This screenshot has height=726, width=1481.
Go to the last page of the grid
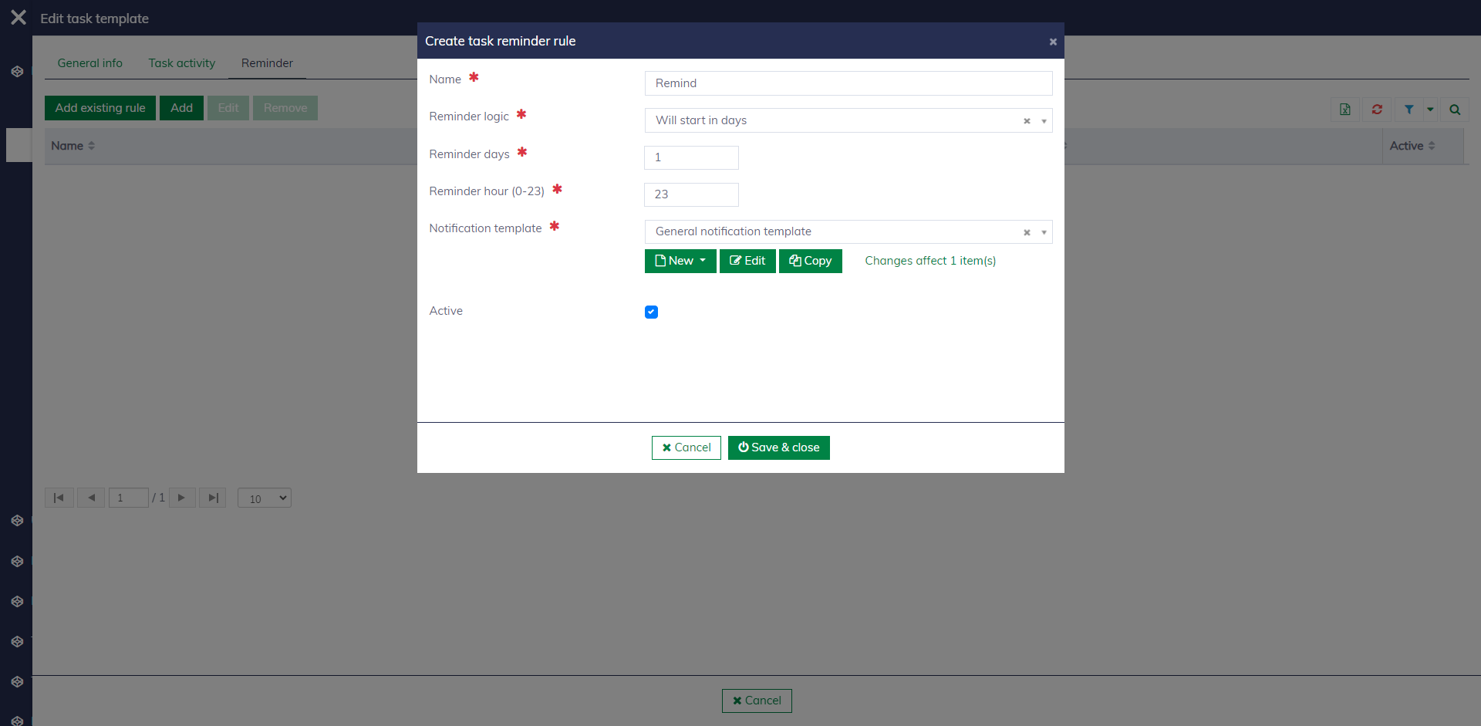[x=213, y=498]
